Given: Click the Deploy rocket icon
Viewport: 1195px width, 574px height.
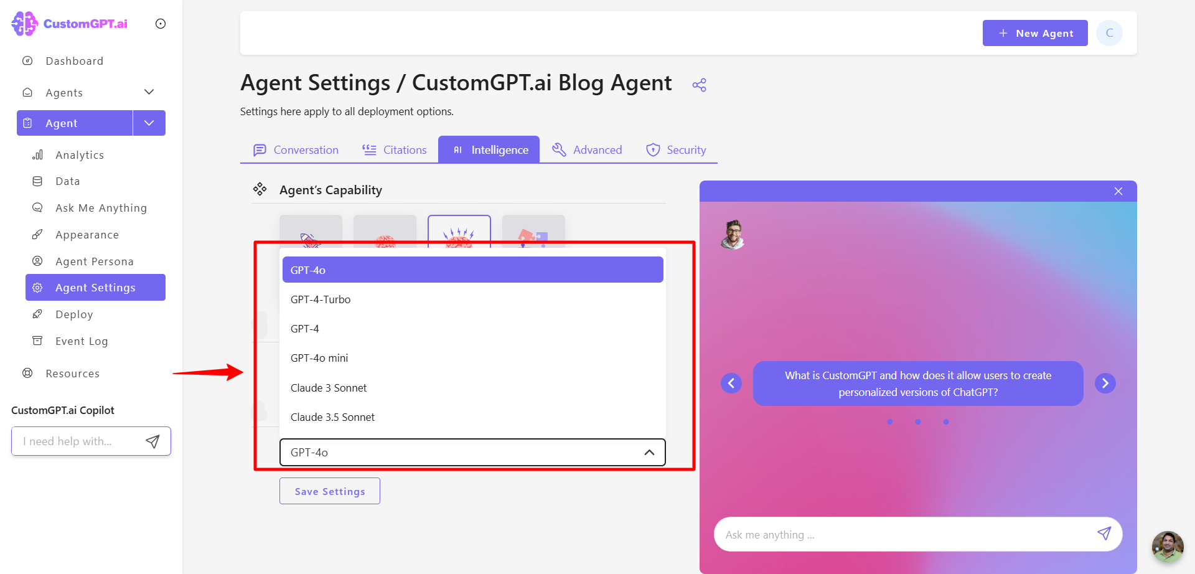Looking at the screenshot, I should coord(37,314).
